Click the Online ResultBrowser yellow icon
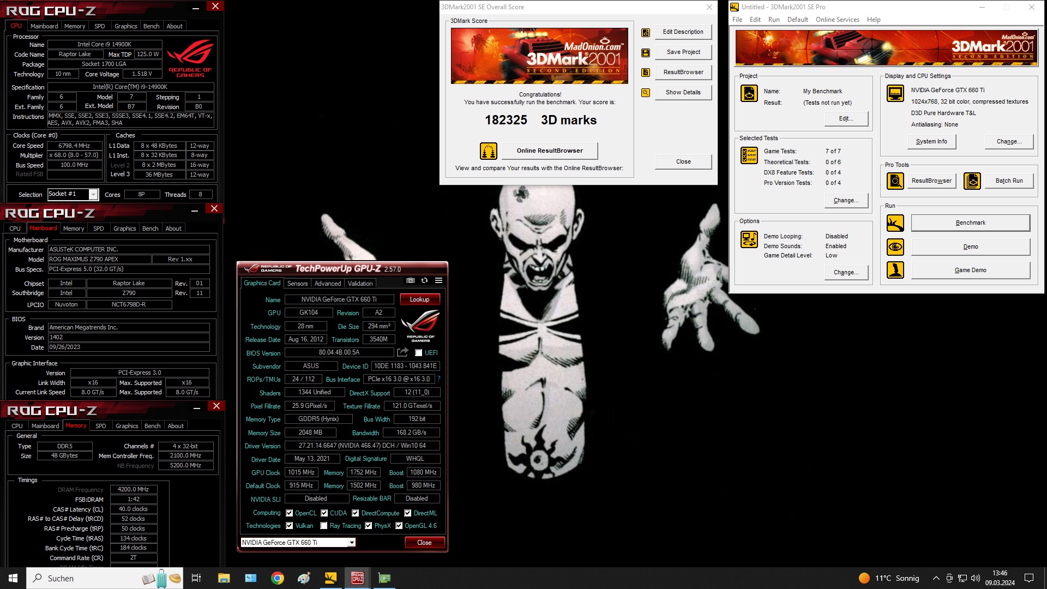 tap(488, 151)
